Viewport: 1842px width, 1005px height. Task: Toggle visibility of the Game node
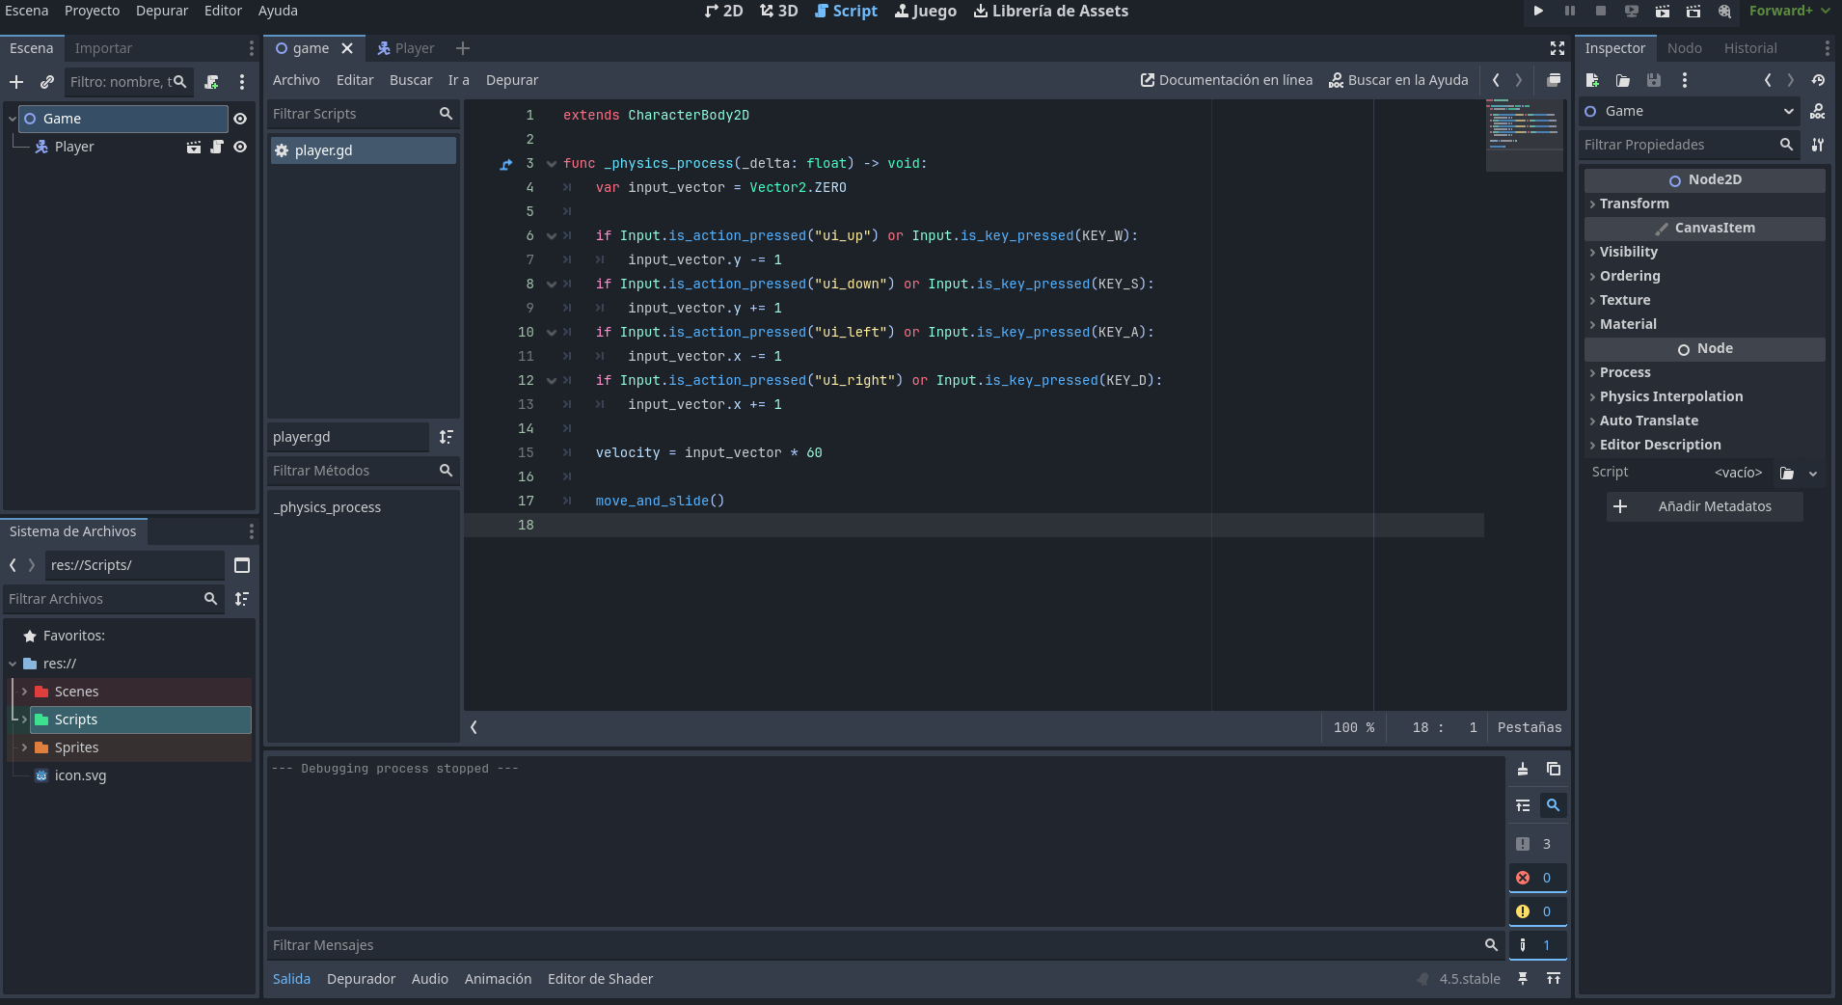coord(240,119)
